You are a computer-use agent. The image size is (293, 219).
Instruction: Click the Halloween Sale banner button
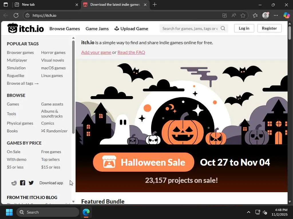coord(144,162)
